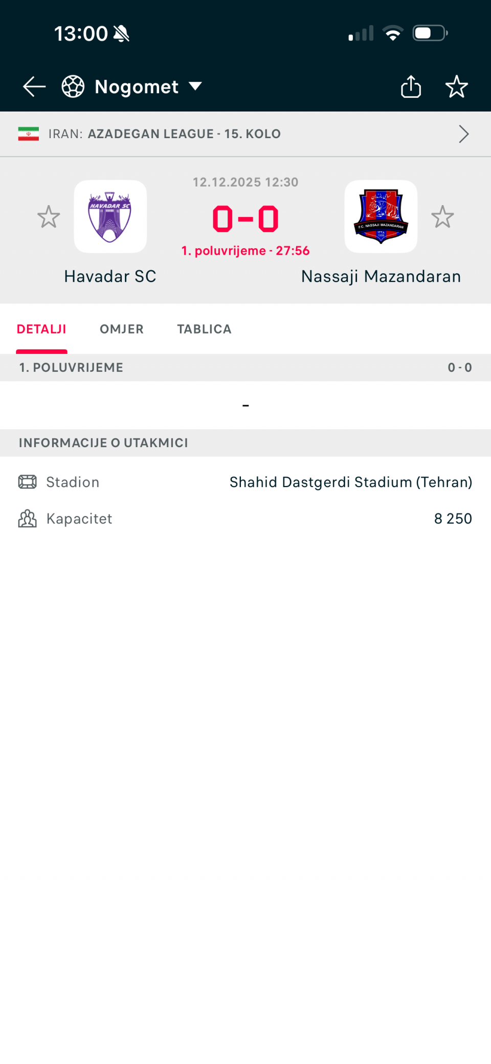Tap the Havadar SC club crest
Screen dimensions: 491x1064
pyautogui.click(x=110, y=216)
